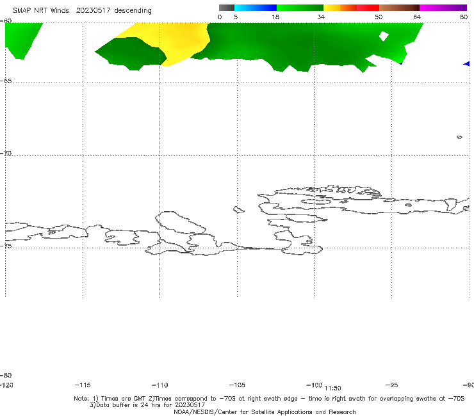Pick the red segment of the color bar
This screenshot has width=474, height=416.
(368, 8)
